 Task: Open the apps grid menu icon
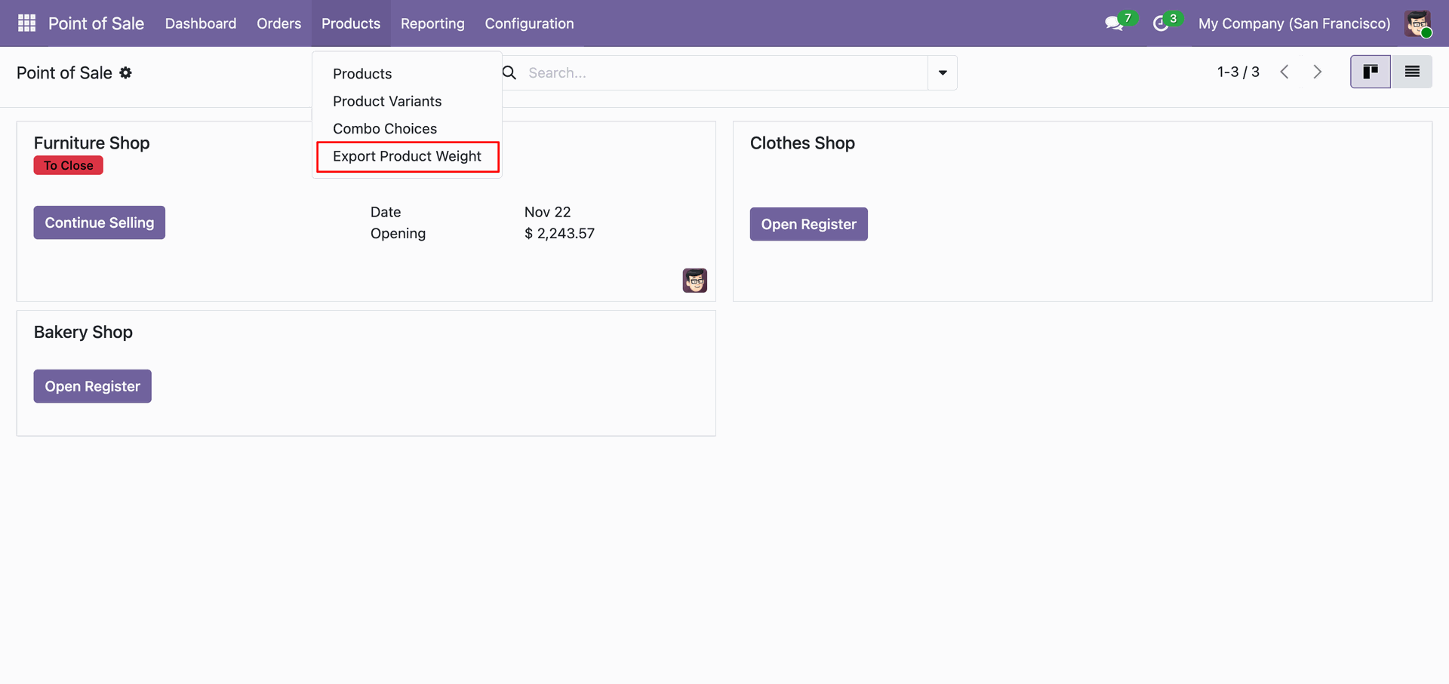(x=26, y=23)
